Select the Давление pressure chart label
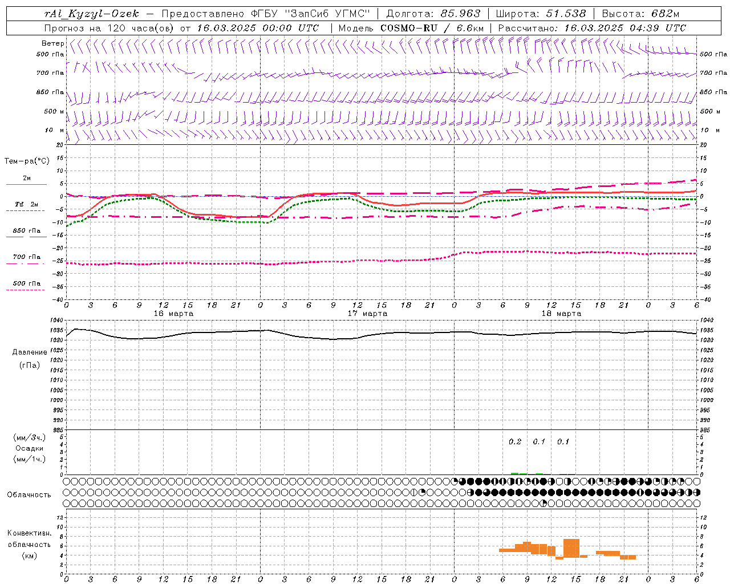 click(30, 352)
